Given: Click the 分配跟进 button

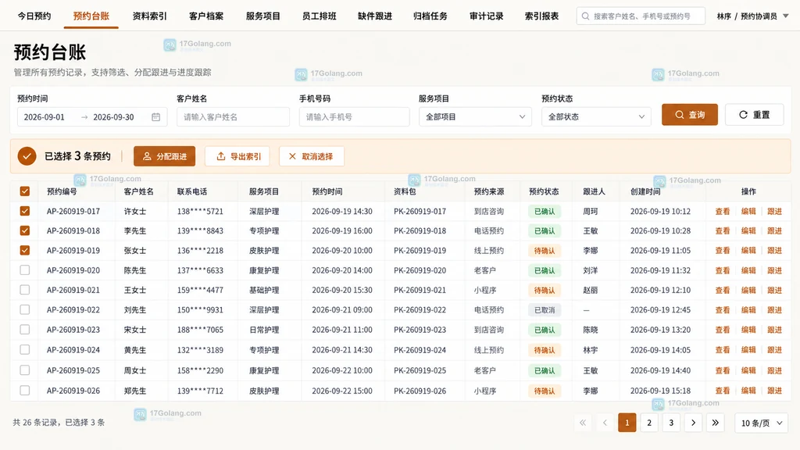Looking at the screenshot, I should (x=164, y=156).
